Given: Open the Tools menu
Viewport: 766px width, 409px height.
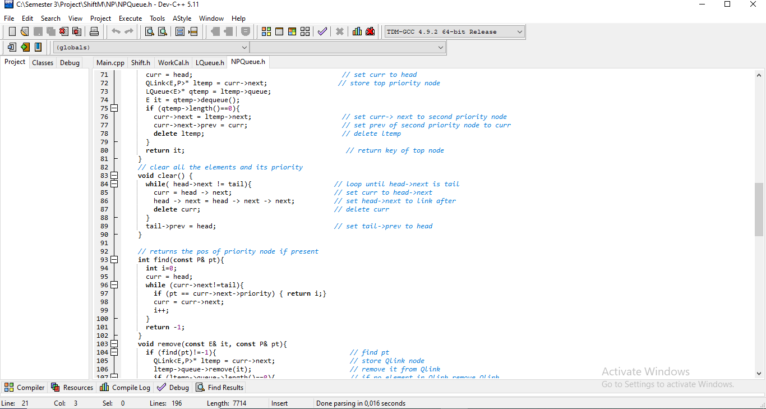Looking at the screenshot, I should [x=158, y=19].
